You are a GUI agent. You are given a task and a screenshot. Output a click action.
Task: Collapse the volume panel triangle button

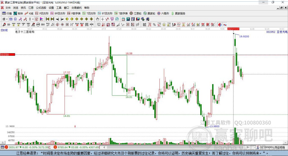pyautogui.click(x=3, y=142)
